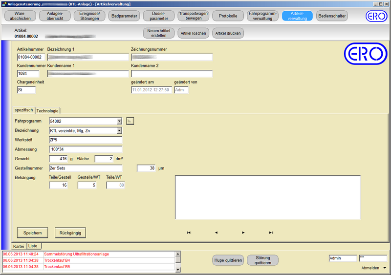Acknowledge the horn with Hupe quittieren
391x275 pixels.
click(x=228, y=260)
